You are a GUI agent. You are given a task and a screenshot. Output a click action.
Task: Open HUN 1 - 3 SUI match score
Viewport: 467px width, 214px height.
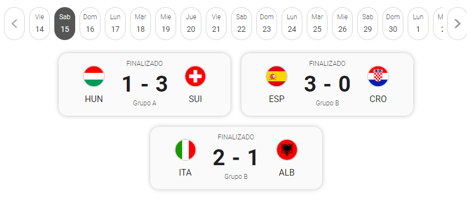(x=145, y=85)
